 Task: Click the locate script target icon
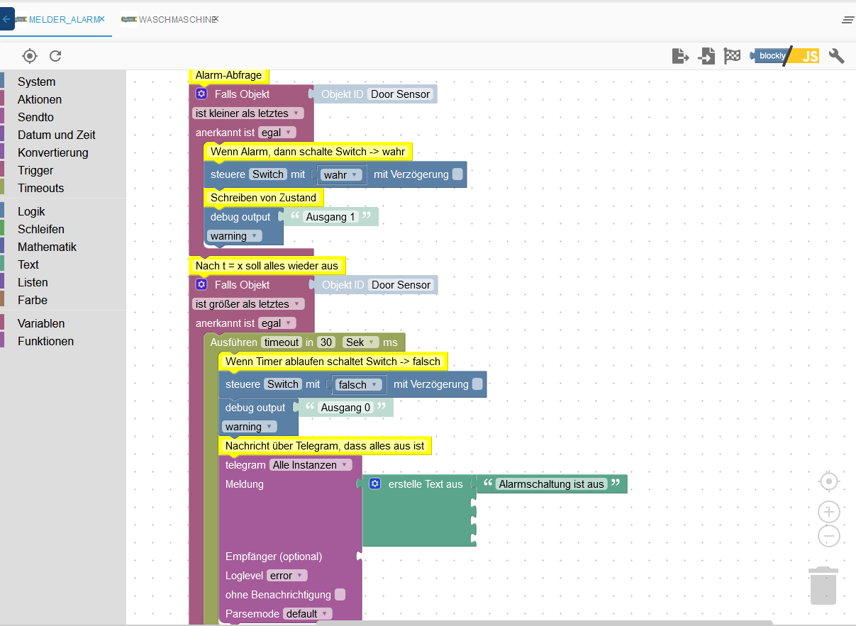coord(29,56)
